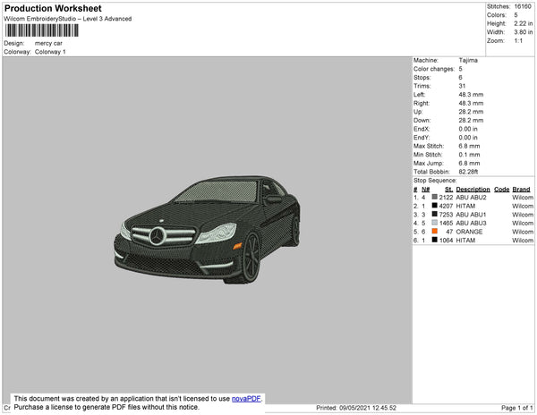The image size is (537, 415).
Task: Click the Machine value Tajima
Action: pyautogui.click(x=468, y=60)
